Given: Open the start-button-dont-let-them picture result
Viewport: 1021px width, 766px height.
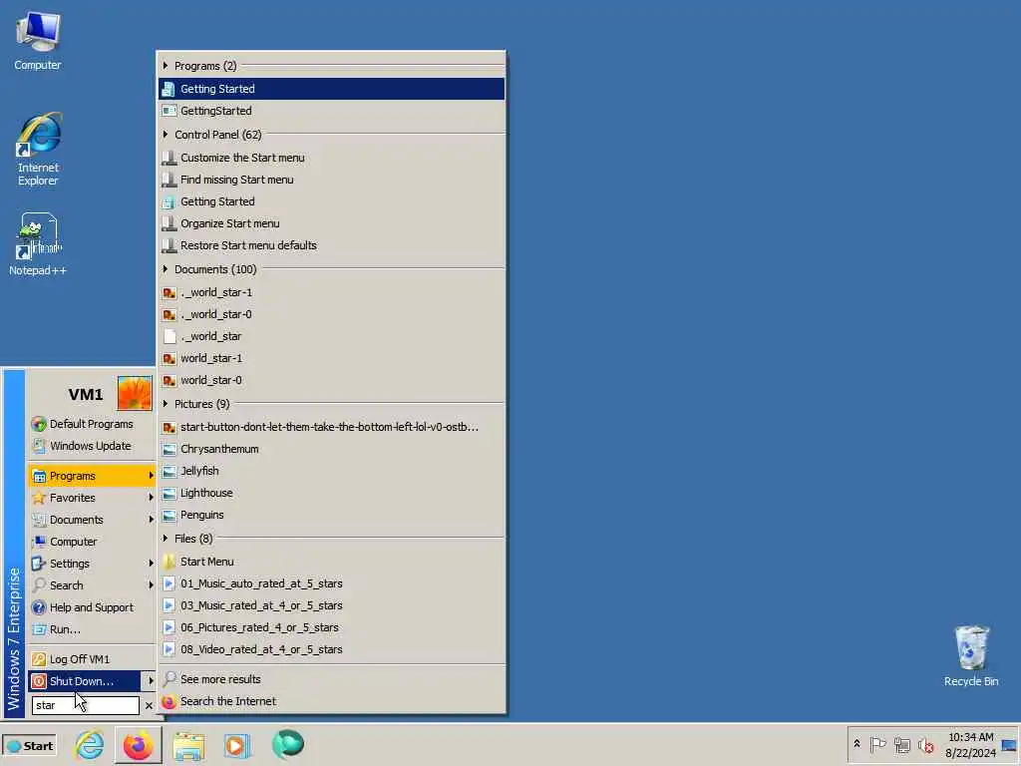Looking at the screenshot, I should pyautogui.click(x=331, y=427).
